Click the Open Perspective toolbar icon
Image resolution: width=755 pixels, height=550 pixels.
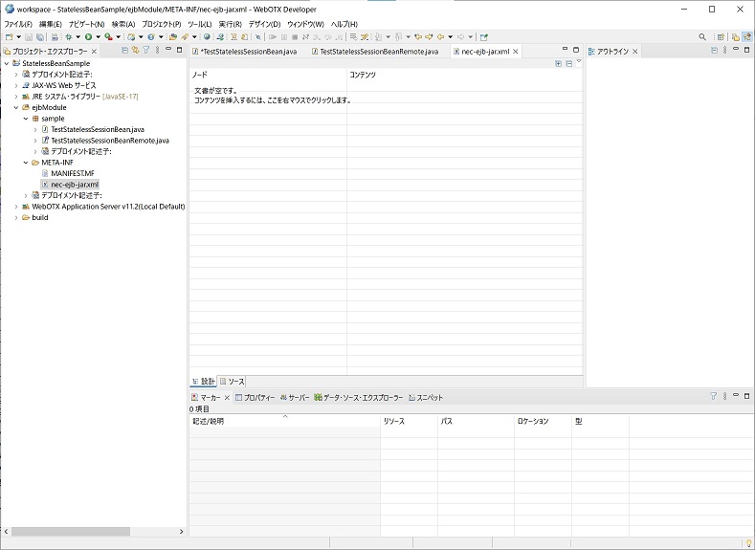coord(721,37)
